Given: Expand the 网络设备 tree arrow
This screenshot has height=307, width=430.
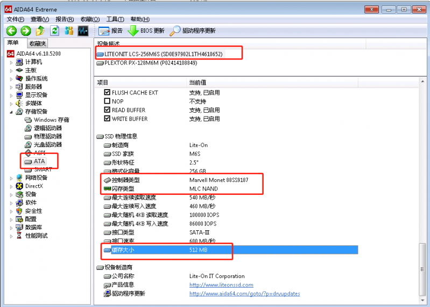Looking at the screenshot, I should click(x=11, y=178).
